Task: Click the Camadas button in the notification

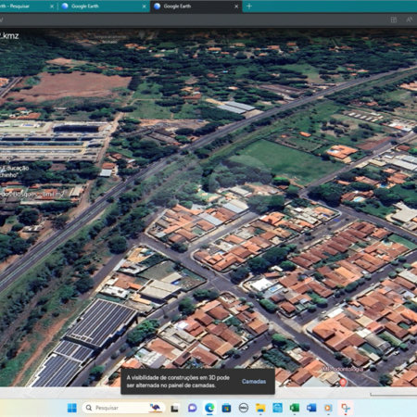Action: coord(254,382)
